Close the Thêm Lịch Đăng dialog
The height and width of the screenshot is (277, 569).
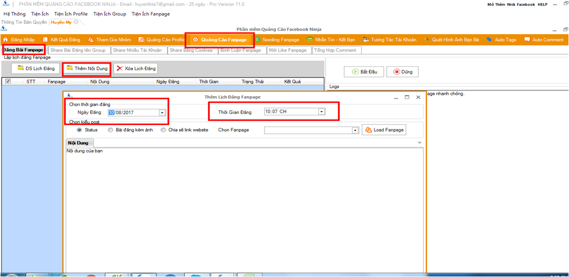[418, 97]
